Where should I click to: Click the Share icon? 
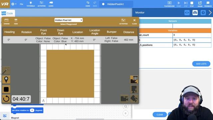click(x=200, y=4)
